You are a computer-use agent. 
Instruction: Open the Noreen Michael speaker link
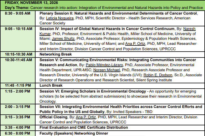coord(107,70)
